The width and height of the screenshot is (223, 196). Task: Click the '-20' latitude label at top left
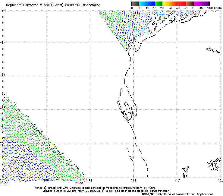3,10
